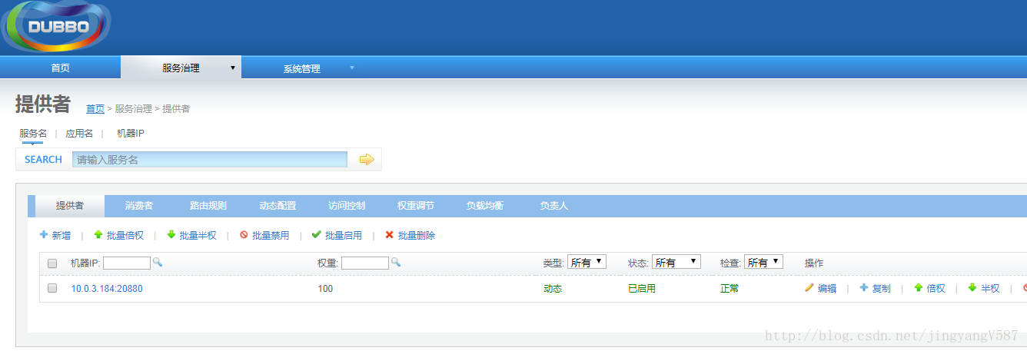Open the 服务治理 navigation menu

click(x=181, y=68)
